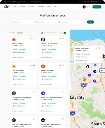Click the Civi logo
The image size is (105, 128).
tap(7, 7)
